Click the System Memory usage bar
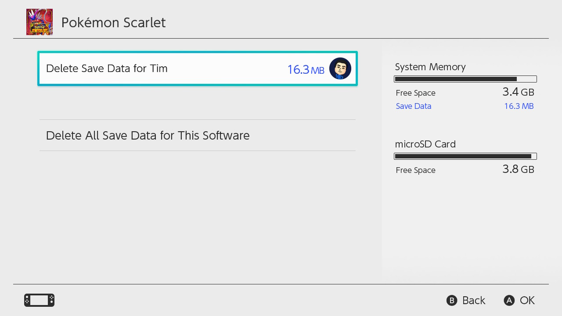This screenshot has width=562, height=316. click(x=465, y=79)
